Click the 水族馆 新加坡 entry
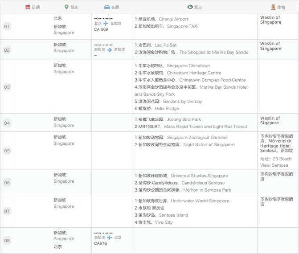The image size is (299, 254). pos(150,208)
